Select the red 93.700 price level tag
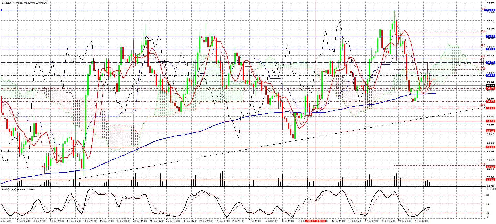 pos(491,121)
